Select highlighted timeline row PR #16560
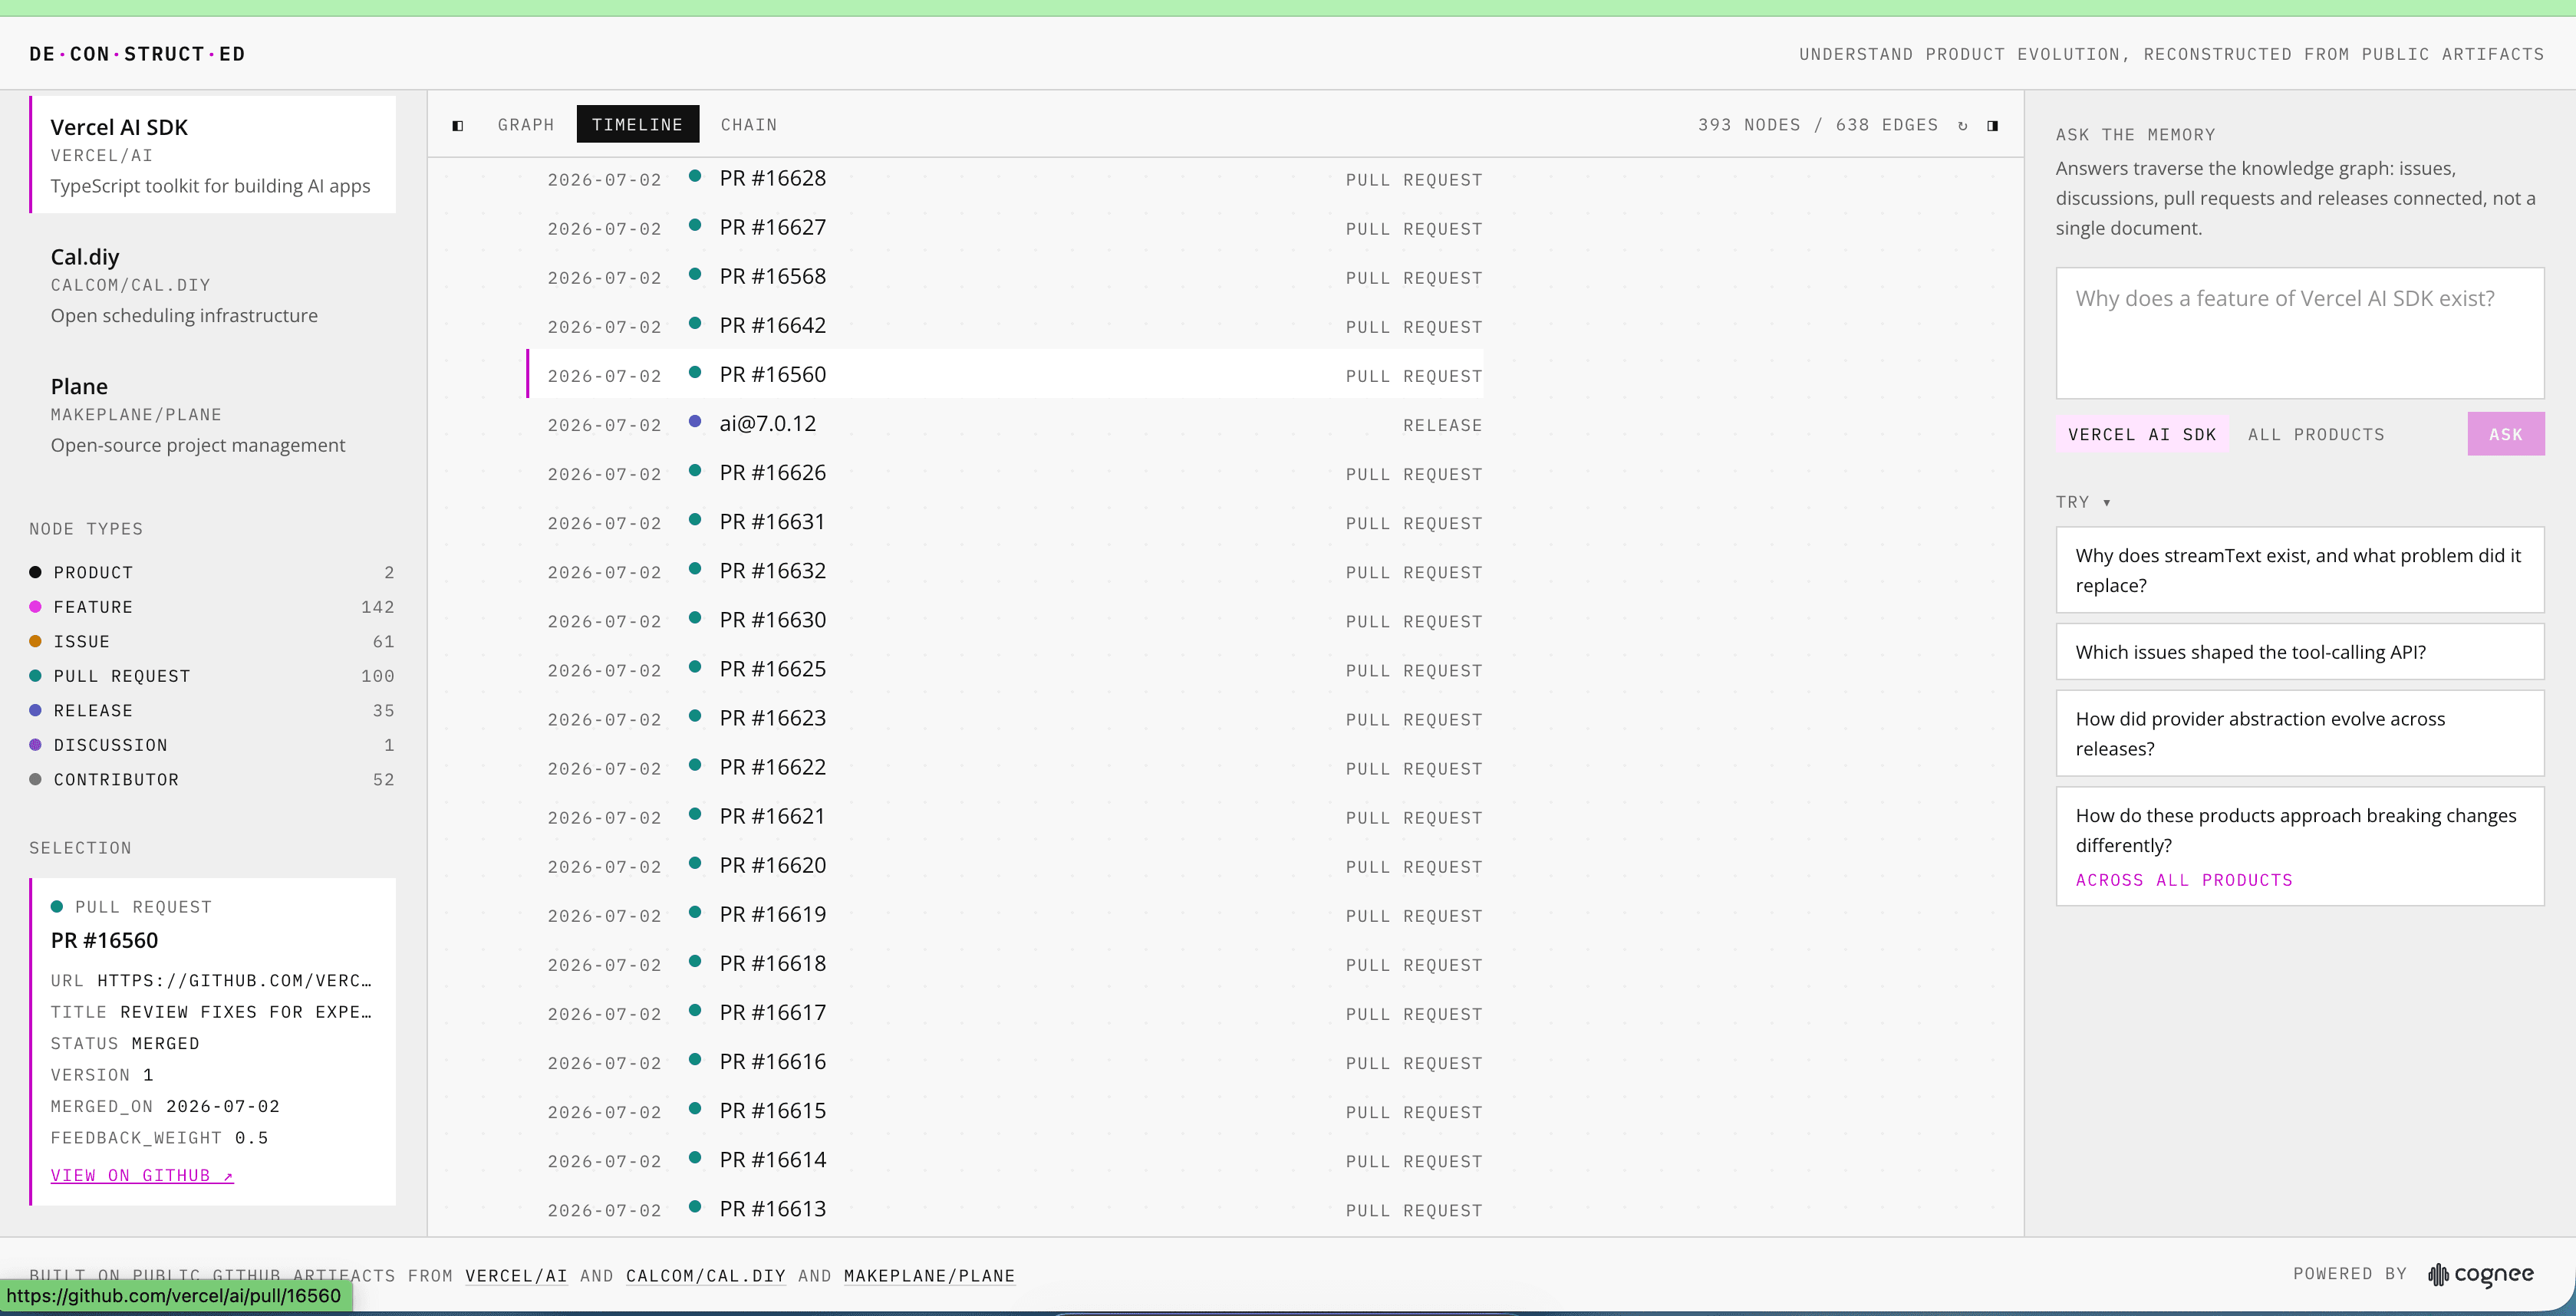Image resolution: width=2576 pixels, height=1316 pixels. (x=1005, y=374)
